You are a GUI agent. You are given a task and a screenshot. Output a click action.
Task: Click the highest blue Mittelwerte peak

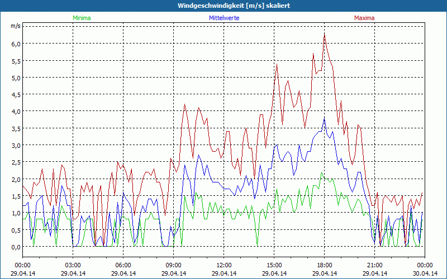(x=324, y=118)
